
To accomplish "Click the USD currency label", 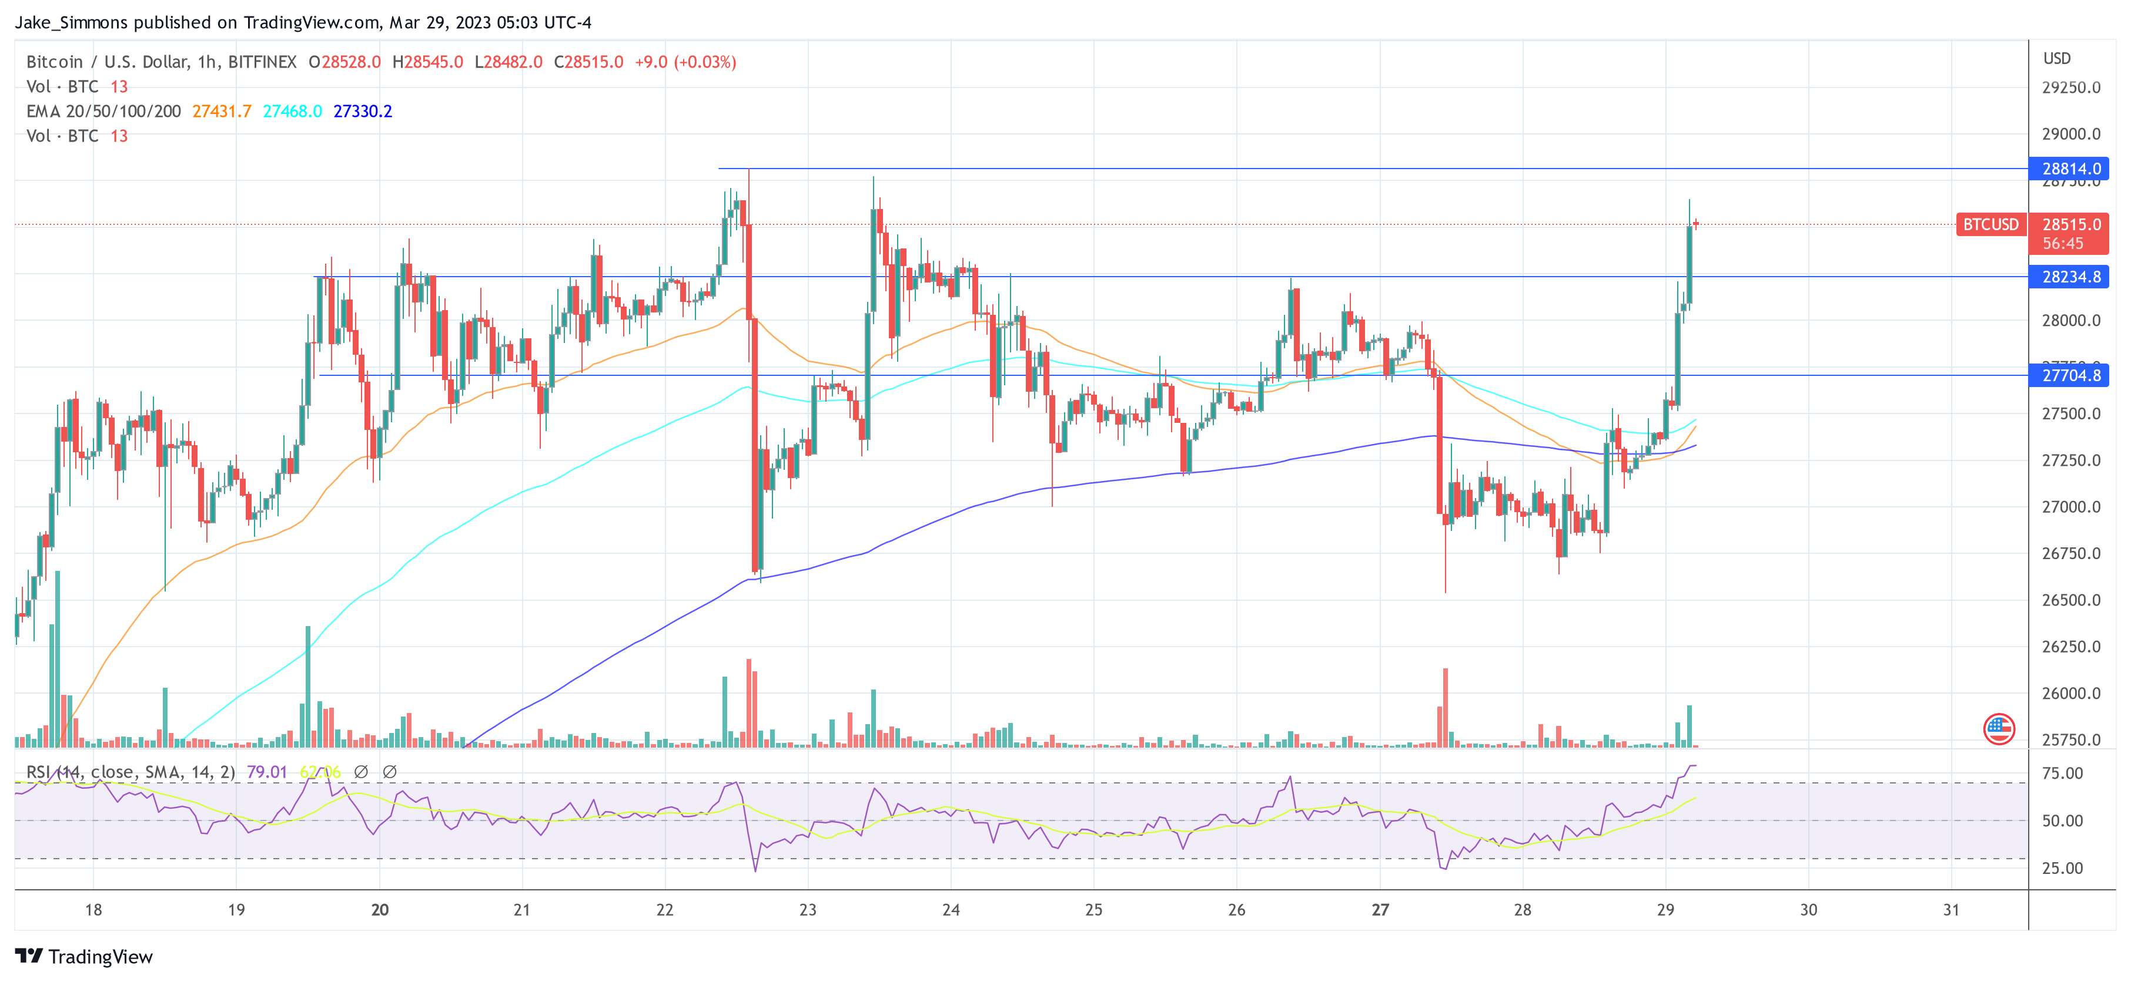I will [x=2058, y=59].
